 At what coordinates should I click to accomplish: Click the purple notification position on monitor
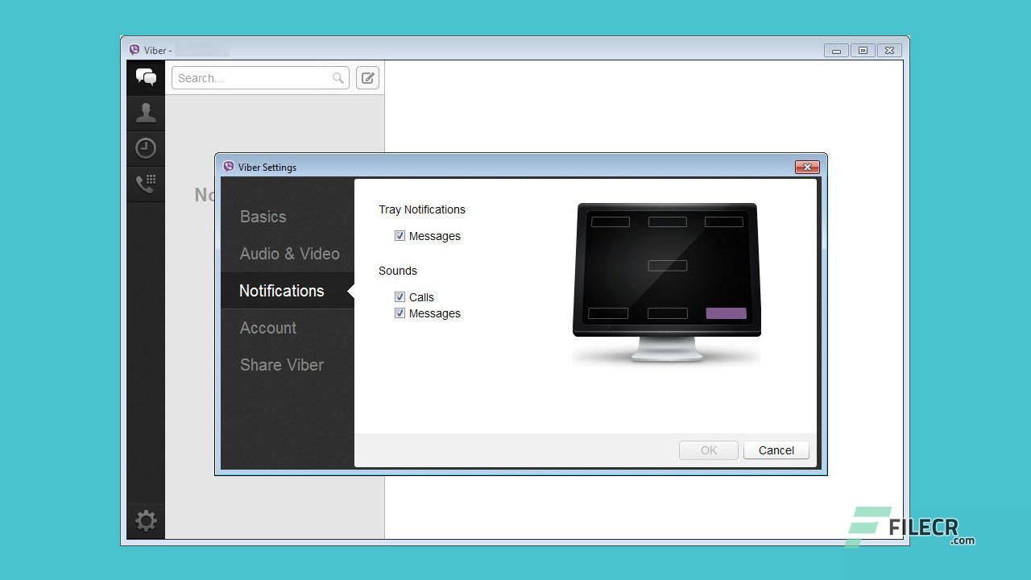[x=727, y=313]
